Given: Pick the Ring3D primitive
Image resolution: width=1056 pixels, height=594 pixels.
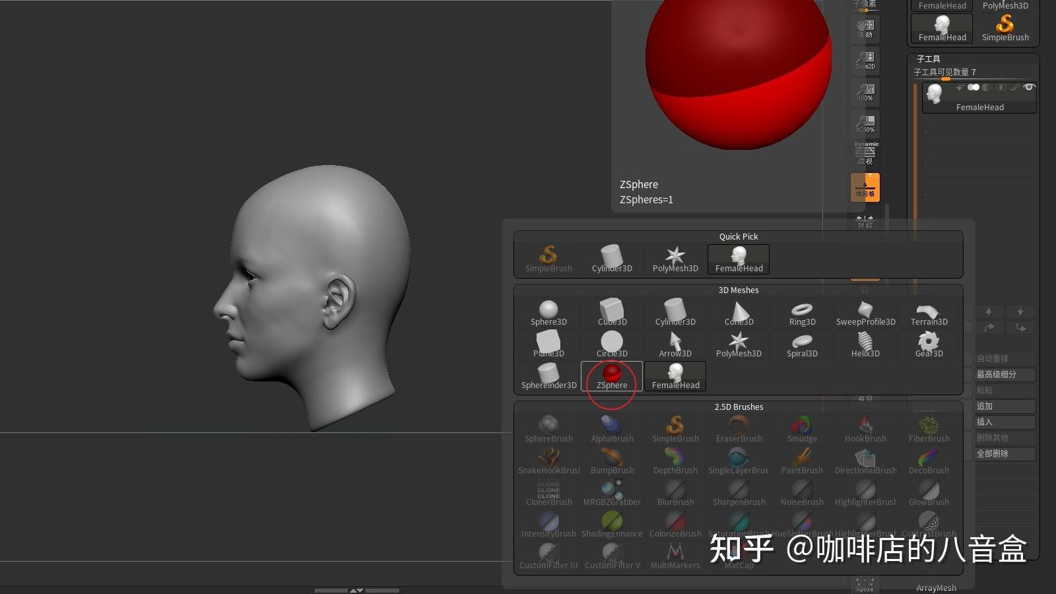Looking at the screenshot, I should click(x=802, y=313).
